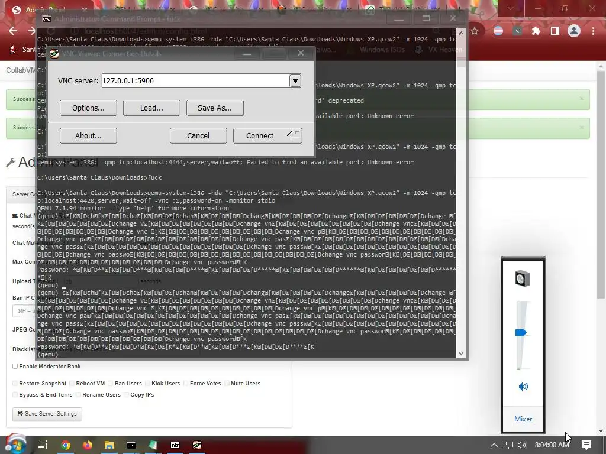Screen dimensions: 606x454
Task: Enable Moderator Rank checkbox
Action: (15, 366)
